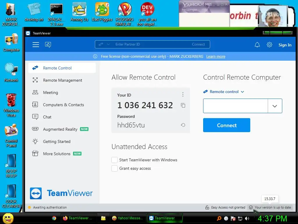Click Your version is up to date
The width and height of the screenshot is (298, 224).
pos(270,207)
